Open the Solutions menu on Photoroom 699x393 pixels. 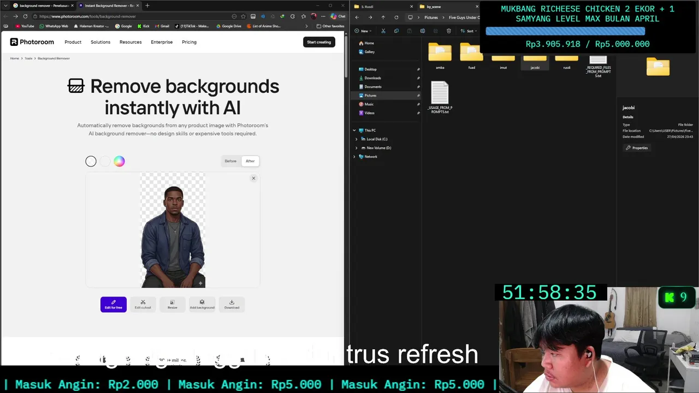[x=100, y=42]
